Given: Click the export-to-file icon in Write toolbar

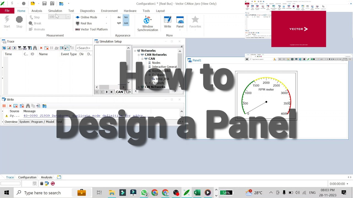Looking at the screenshot, I should point(38,106).
